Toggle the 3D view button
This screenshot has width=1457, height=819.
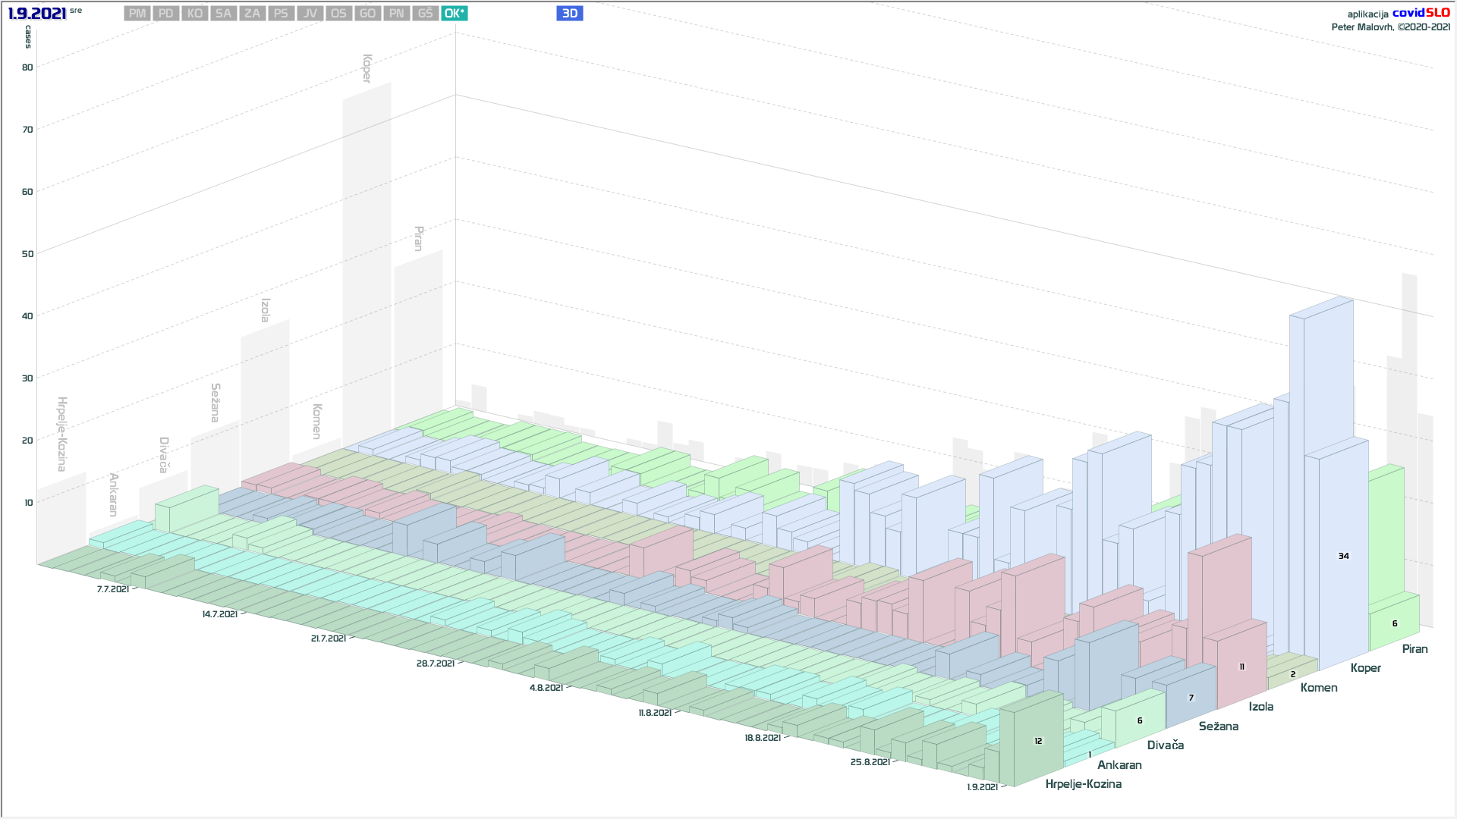(x=569, y=14)
